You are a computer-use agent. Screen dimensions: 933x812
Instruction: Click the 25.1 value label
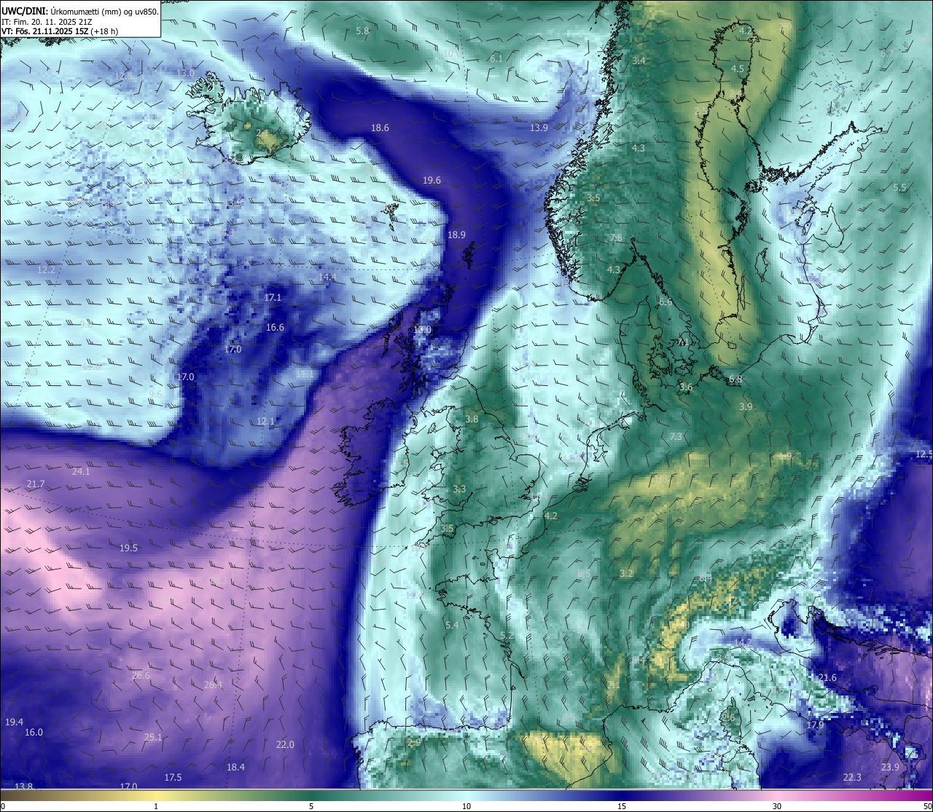(153, 737)
